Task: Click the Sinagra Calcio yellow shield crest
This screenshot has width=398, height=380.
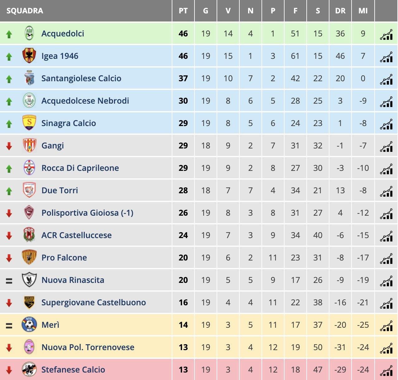Action: [30, 123]
